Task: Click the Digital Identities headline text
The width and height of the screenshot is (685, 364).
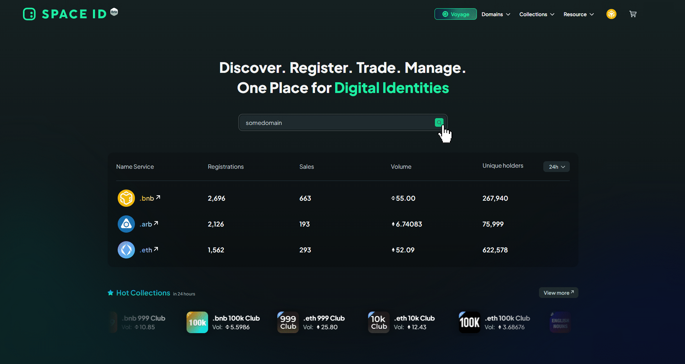Action: (391, 88)
